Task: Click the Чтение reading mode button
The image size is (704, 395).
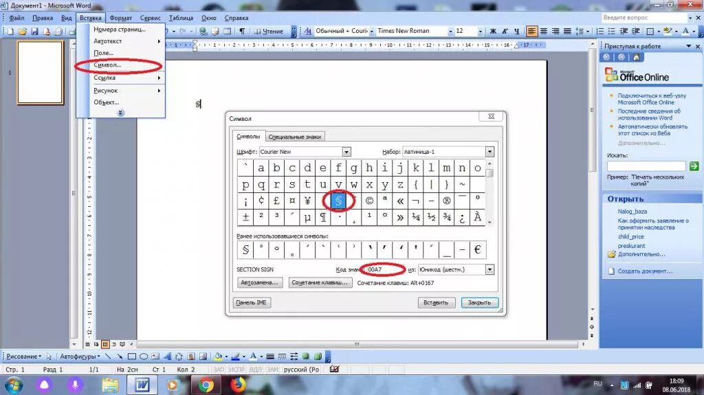Action: [269, 31]
